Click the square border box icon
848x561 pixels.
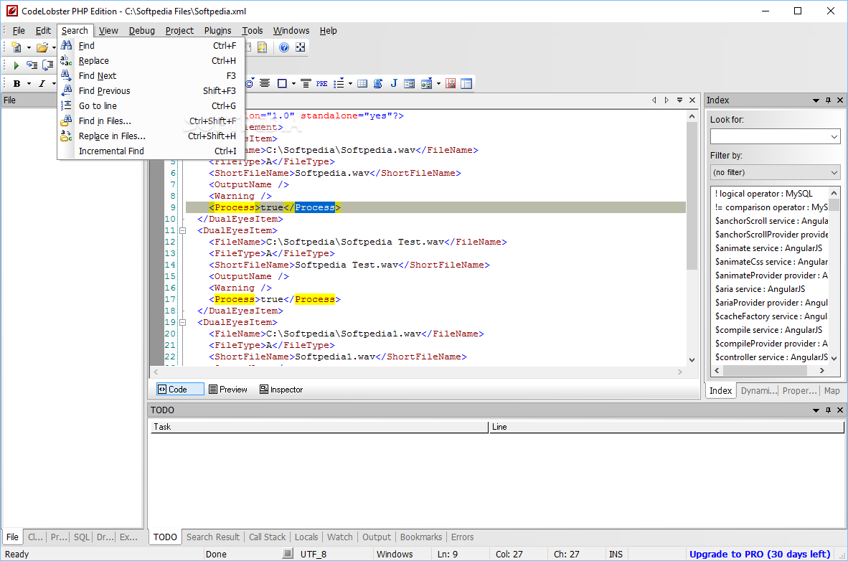pyautogui.click(x=282, y=83)
